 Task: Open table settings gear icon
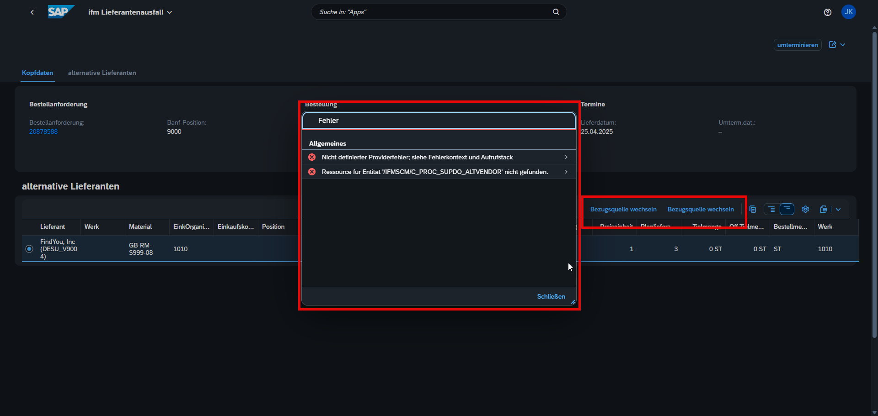click(x=805, y=209)
